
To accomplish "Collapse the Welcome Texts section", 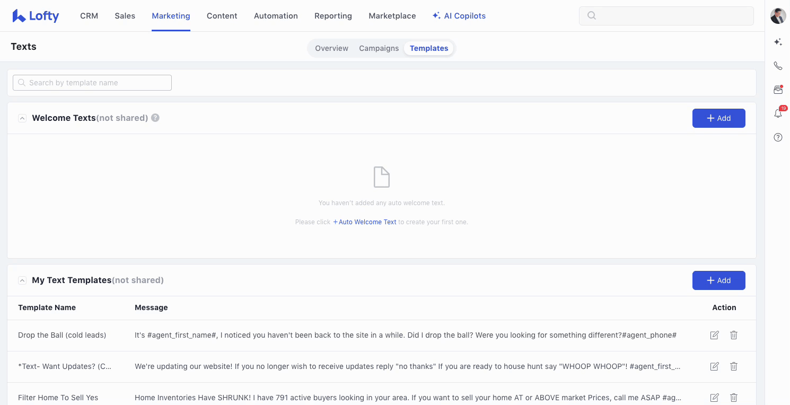I will click(22, 118).
